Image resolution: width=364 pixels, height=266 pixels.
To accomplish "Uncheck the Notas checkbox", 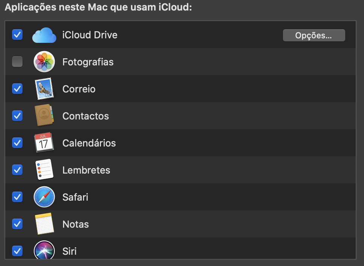I will click(x=17, y=224).
